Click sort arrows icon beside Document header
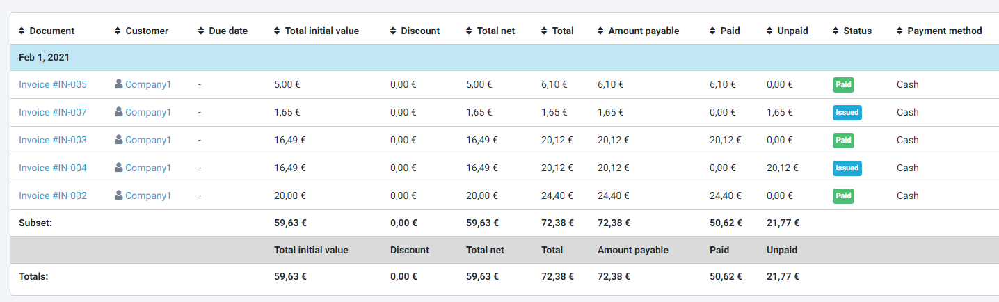This screenshot has height=302, width=999. 22,31
